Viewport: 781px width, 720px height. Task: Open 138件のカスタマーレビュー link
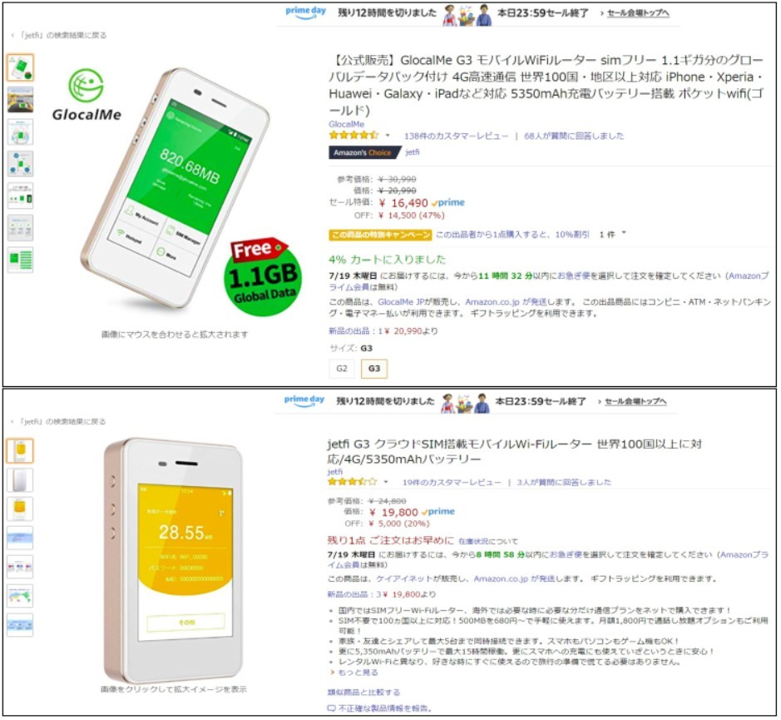pyautogui.click(x=457, y=136)
